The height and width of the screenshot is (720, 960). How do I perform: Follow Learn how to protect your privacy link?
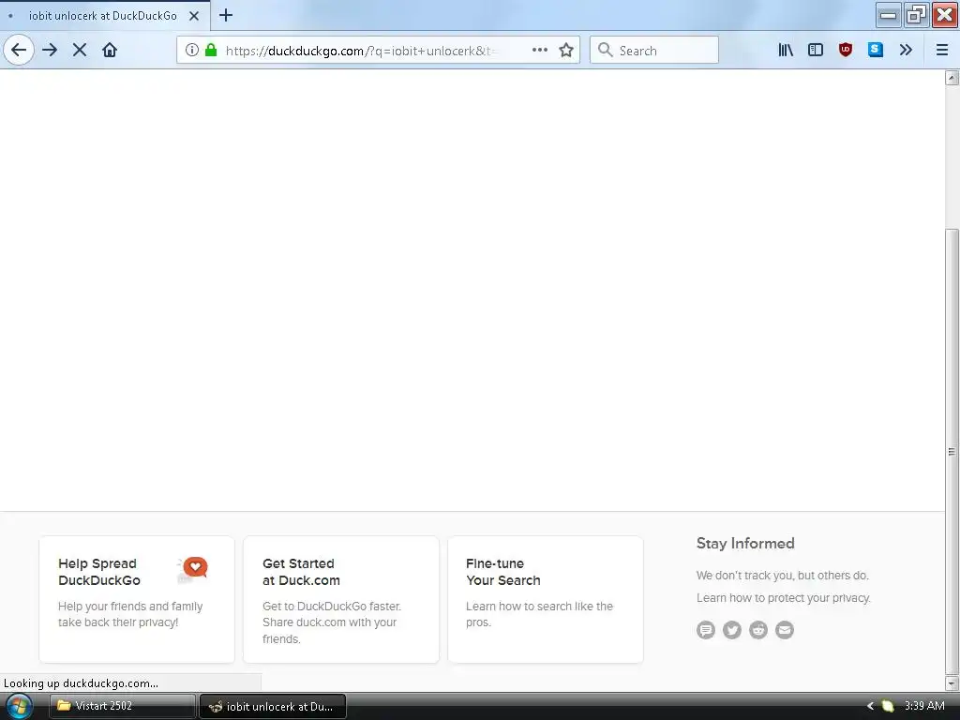pos(783,597)
